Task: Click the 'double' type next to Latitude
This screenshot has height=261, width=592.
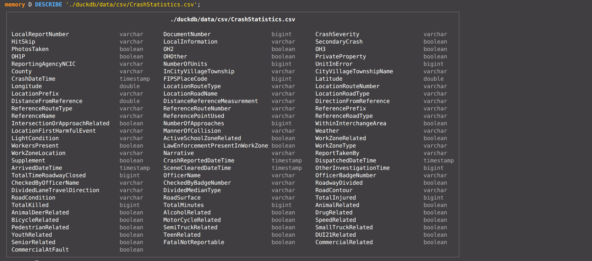Action: 434,79
